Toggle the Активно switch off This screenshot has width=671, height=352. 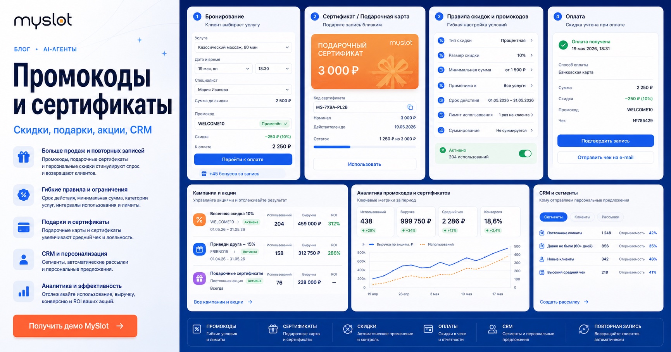coord(525,154)
